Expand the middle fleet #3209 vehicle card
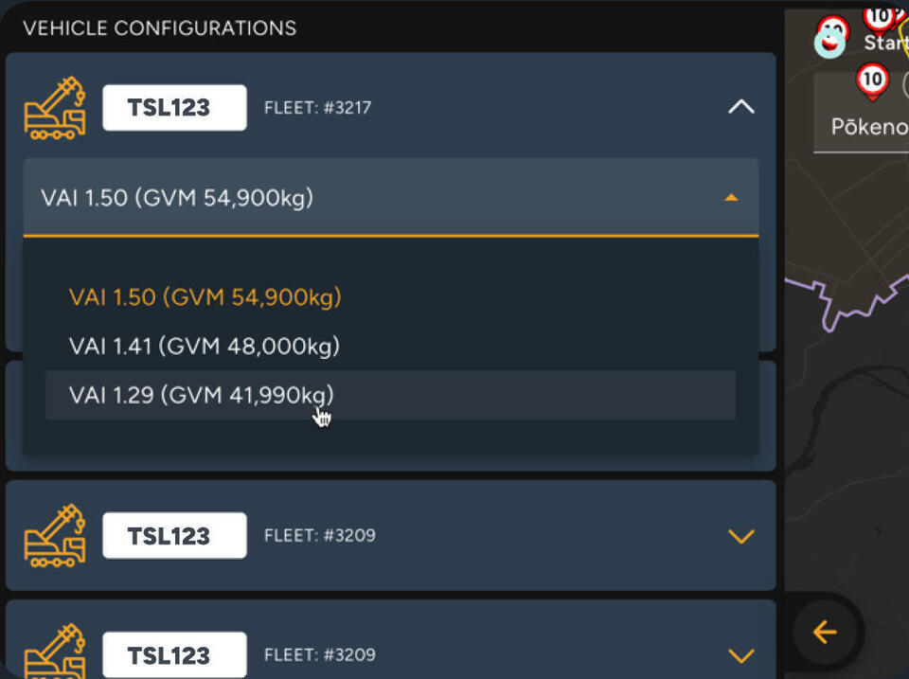 740,536
